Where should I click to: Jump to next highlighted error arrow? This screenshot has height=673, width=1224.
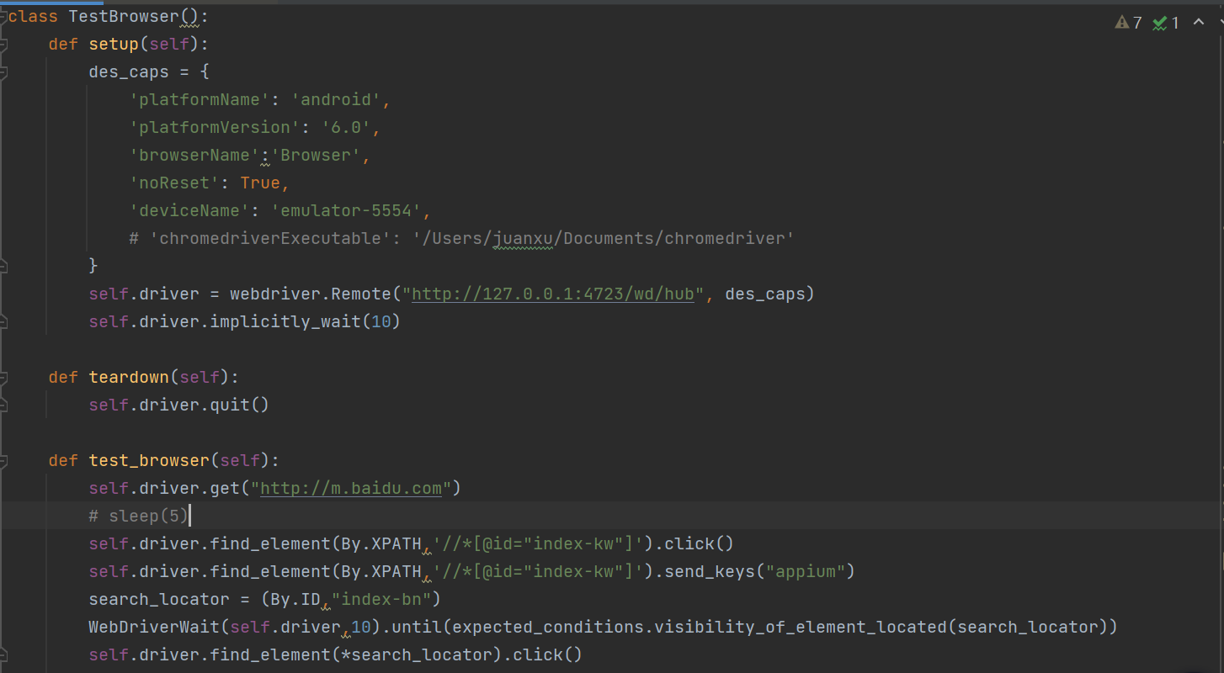(x=1221, y=23)
